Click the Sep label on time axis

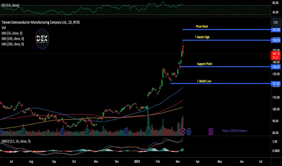[54, 161]
